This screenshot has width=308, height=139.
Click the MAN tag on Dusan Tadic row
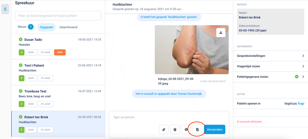coord(31,52)
